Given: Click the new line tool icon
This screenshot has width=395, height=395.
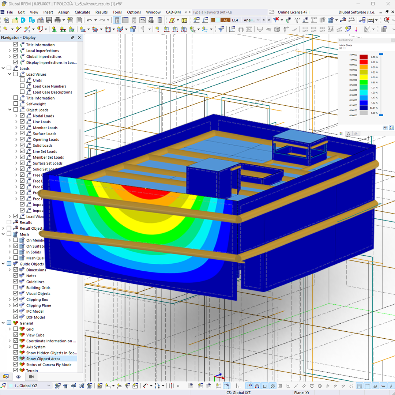Looking at the screenshot, I should [x=18, y=30].
